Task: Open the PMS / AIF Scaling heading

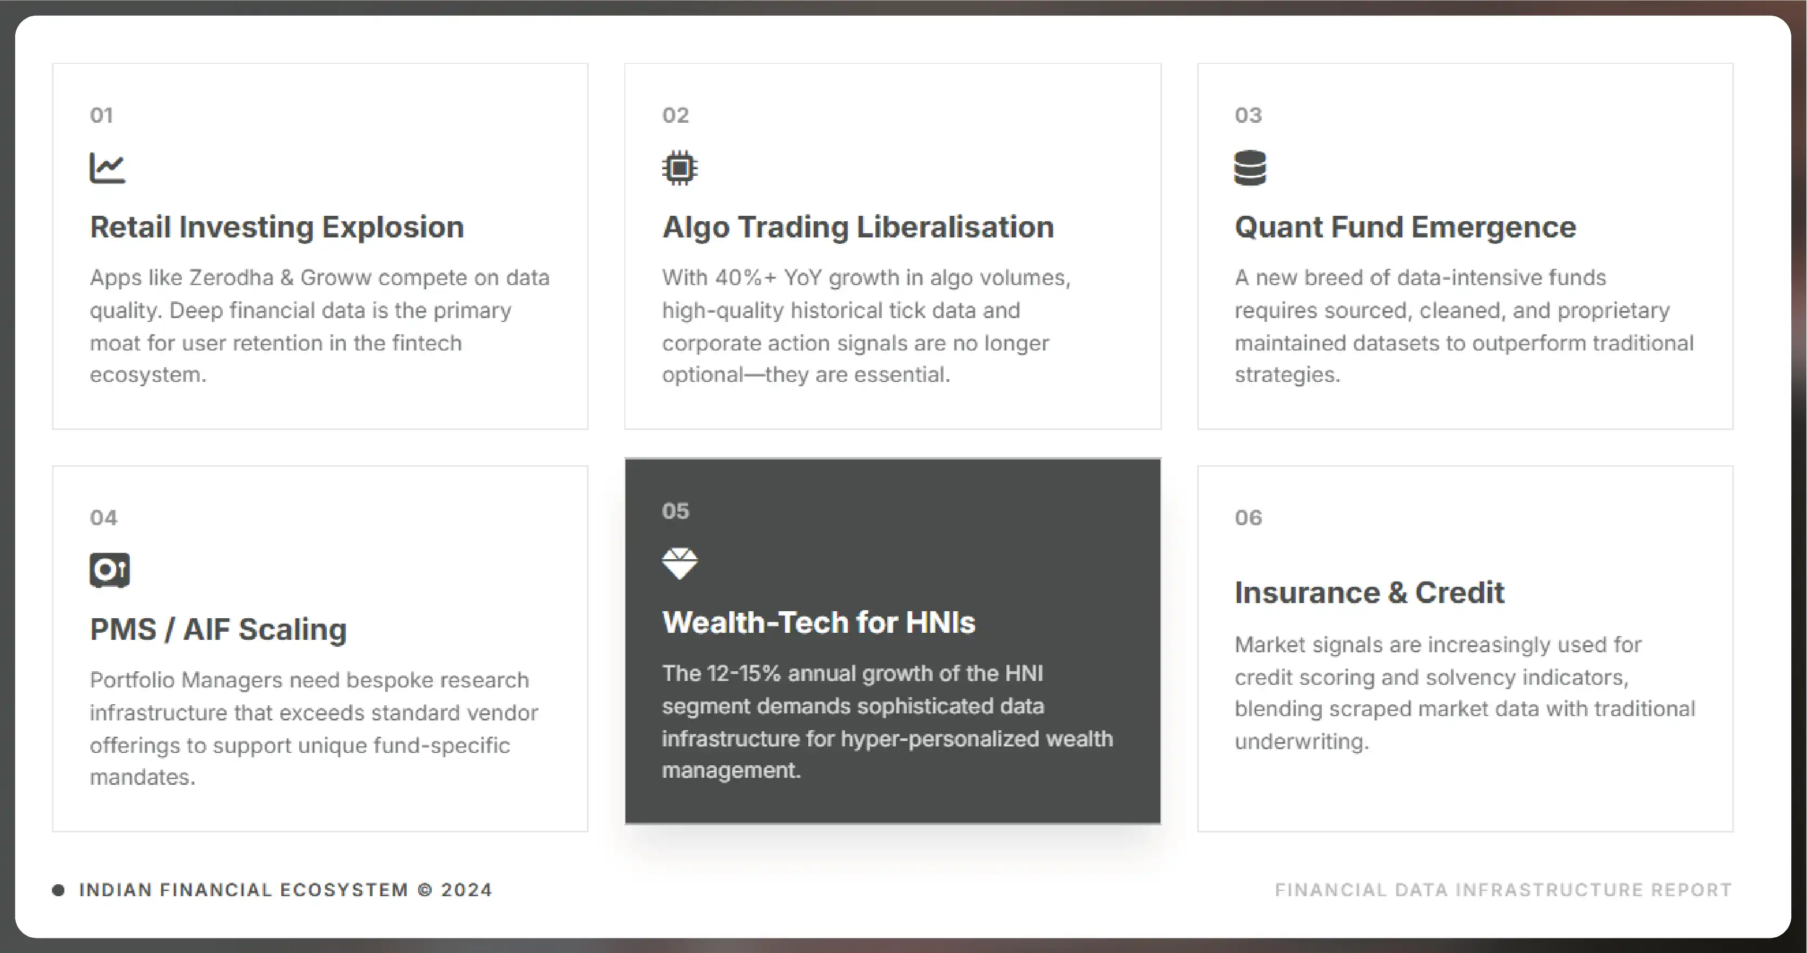Action: point(218,629)
